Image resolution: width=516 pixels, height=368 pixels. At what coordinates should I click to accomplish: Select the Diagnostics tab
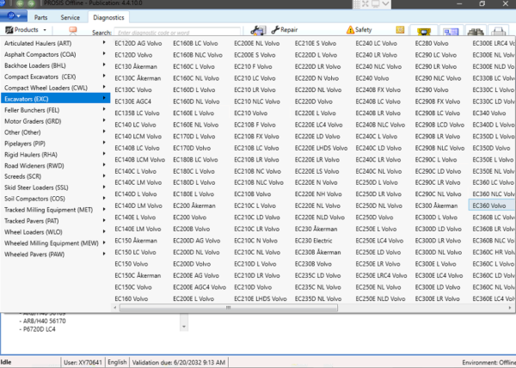pos(108,17)
